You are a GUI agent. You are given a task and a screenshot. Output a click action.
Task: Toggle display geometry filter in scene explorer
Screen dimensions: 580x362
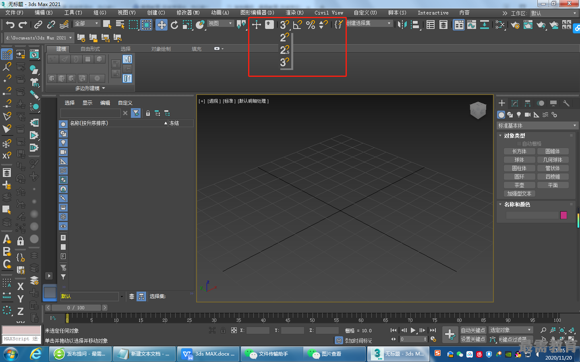[63, 124]
